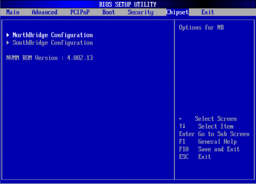Click the arrow beside NorthBridge Configuration
256x184 pixels.
pos(8,35)
